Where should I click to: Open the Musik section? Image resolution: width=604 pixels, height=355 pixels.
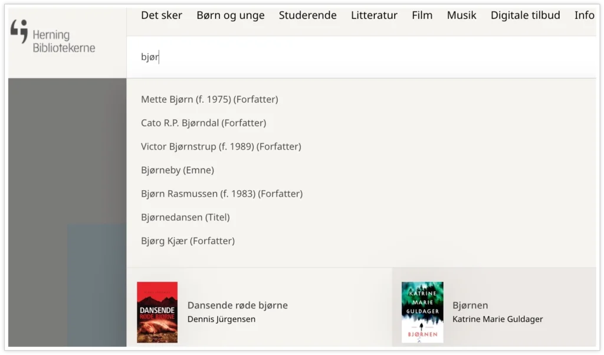tap(462, 15)
